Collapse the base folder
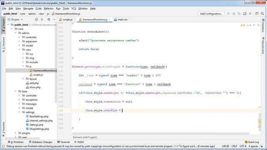267x150 pixels. (15, 91)
